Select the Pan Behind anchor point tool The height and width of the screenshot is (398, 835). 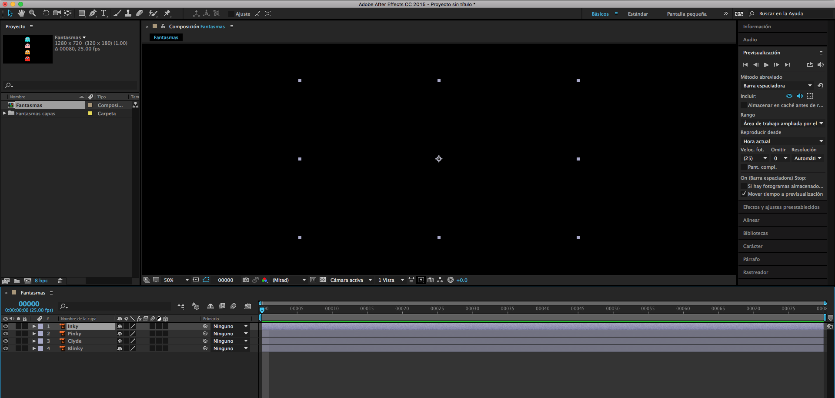pyautogui.click(x=68, y=13)
